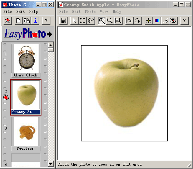This screenshot has width=193, height=169.
Task: Click the fit photo to window icon
Action: [118, 20]
